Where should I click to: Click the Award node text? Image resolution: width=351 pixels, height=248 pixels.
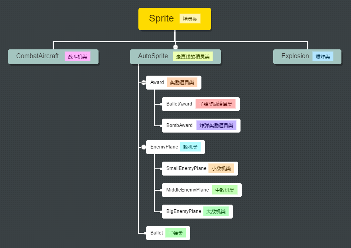click(x=157, y=82)
